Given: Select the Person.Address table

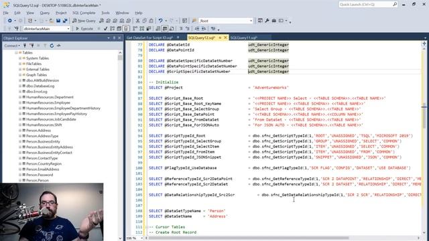Looking at the screenshot, I should pos(39,131).
